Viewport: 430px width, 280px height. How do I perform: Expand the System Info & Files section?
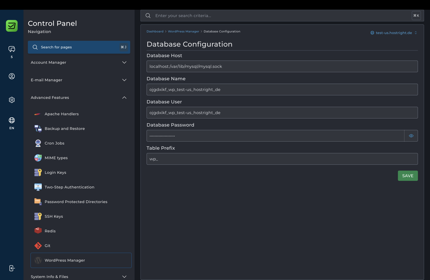(x=79, y=276)
